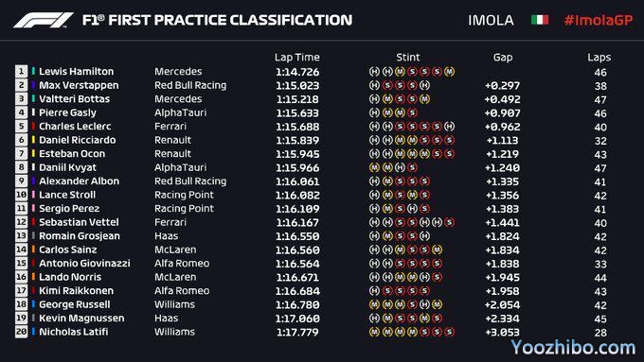The width and height of the screenshot is (644, 362).
Task: Click the IMOLA venue label
Action: coord(491,20)
